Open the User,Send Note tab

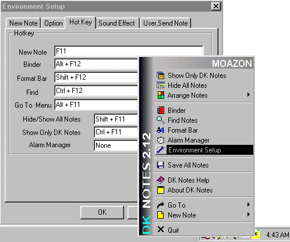[x=165, y=23]
